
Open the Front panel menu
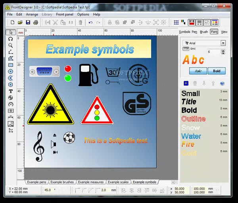65,14
